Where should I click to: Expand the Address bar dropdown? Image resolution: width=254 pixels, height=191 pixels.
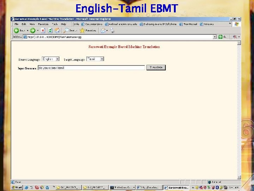pyautogui.click(x=214, y=37)
